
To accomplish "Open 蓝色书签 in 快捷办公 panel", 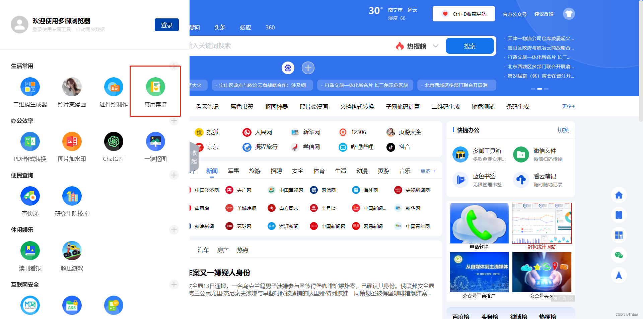I will 478,180.
